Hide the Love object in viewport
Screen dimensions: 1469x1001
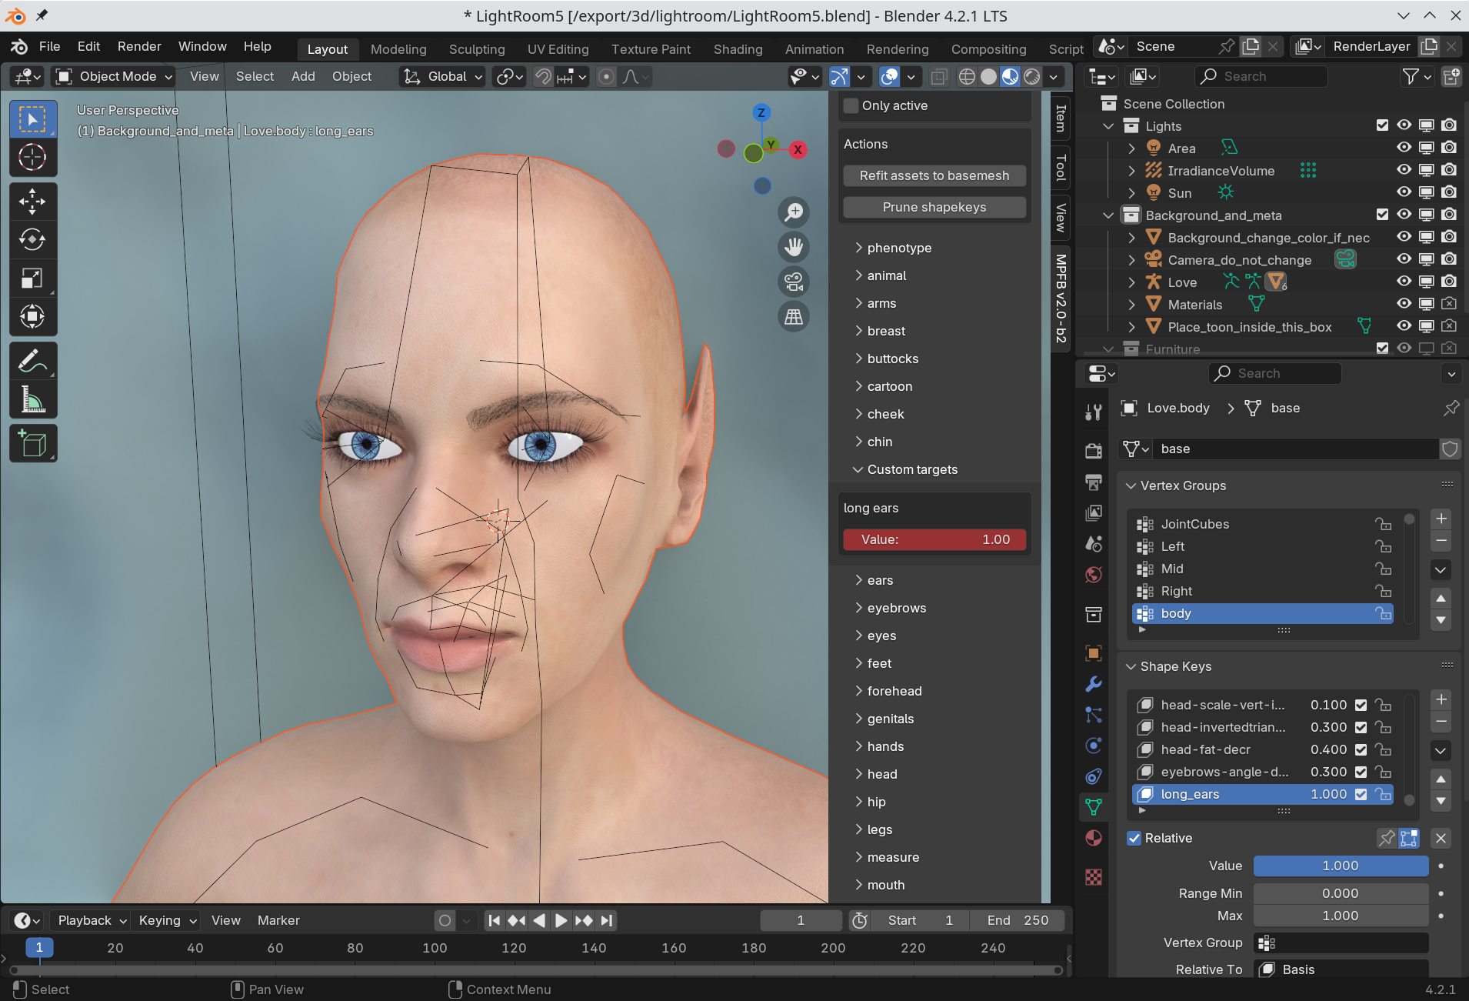click(1404, 281)
